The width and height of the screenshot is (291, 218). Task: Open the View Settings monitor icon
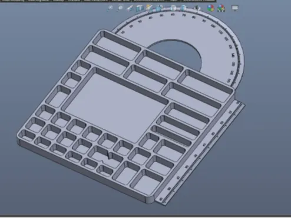click(235, 8)
